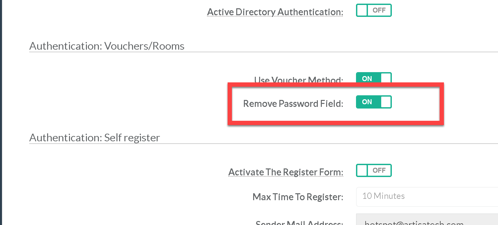The image size is (498, 225).
Task: Click the "OFF" text on Register Form switch
Action: [379, 170]
